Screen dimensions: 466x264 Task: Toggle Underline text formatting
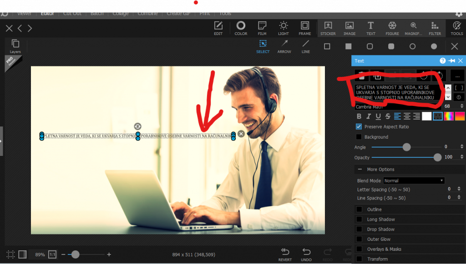coord(378,116)
